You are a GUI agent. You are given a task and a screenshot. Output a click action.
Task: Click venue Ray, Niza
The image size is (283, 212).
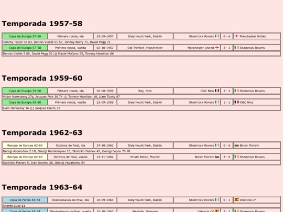pyautogui.click(x=145, y=91)
